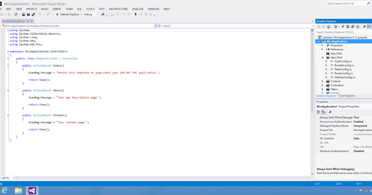Screen dimensions: 372x195
Task: Click the Undo icon in the toolbar
Action: click(39, 14)
